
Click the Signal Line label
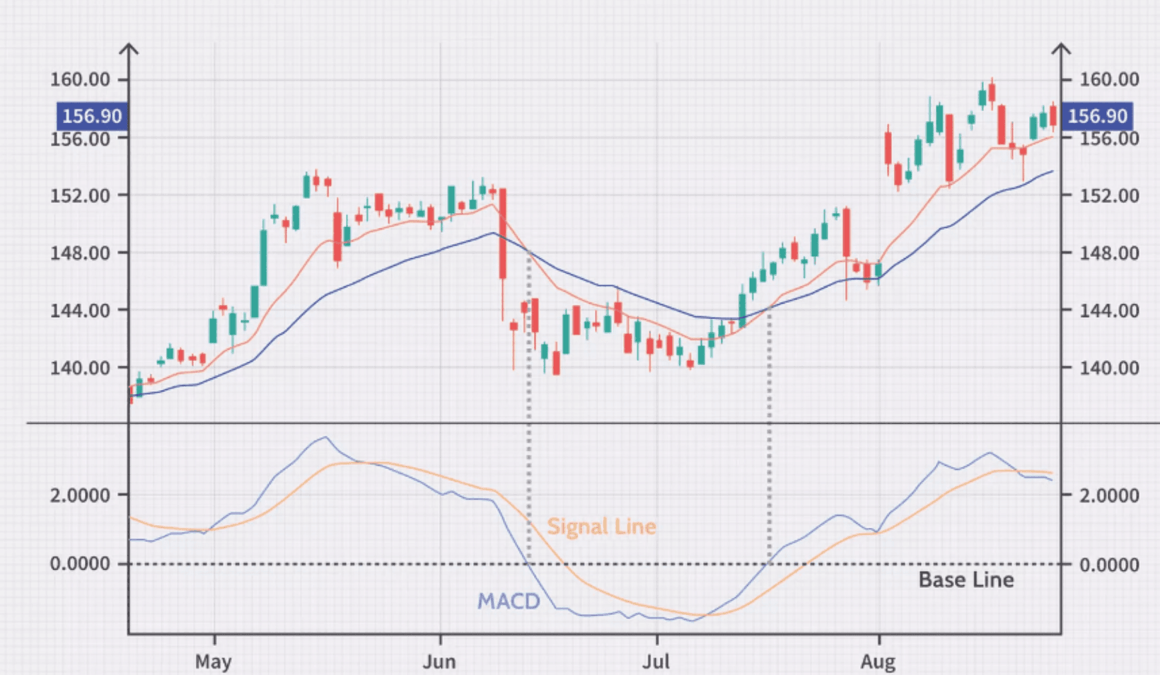coord(601,526)
